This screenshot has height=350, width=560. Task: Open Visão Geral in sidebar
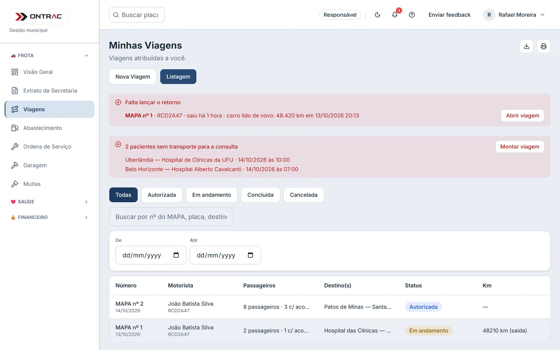click(x=50, y=72)
